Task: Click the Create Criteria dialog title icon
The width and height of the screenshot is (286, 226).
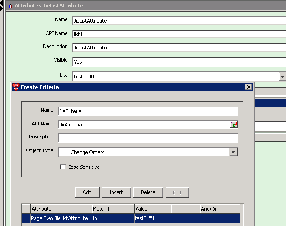Action: (x=16, y=87)
